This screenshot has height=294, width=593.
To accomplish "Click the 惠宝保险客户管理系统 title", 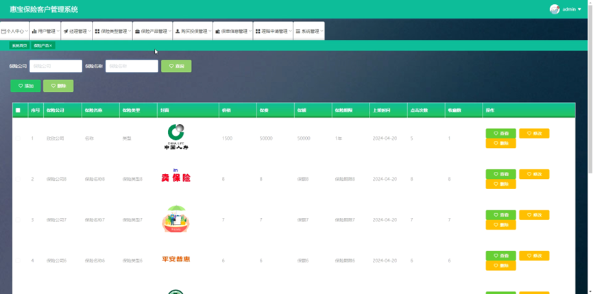I will coord(44,10).
